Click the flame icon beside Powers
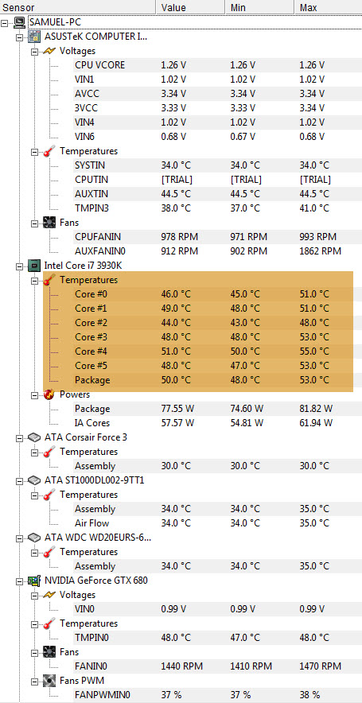362x703 pixels. point(49,394)
